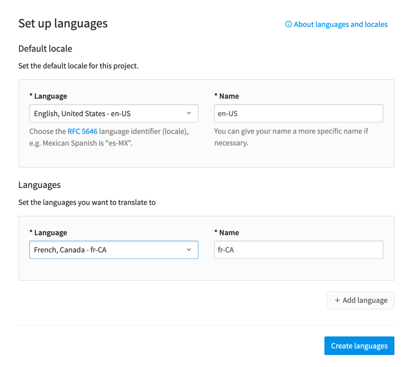The height and width of the screenshot is (367, 408).
Task: Click the plus icon on Add language
Action: click(x=337, y=300)
